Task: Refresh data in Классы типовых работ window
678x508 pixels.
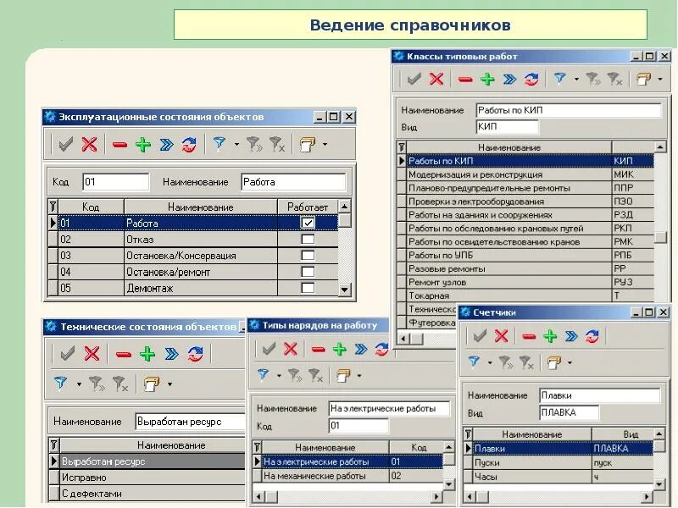Action: point(531,79)
